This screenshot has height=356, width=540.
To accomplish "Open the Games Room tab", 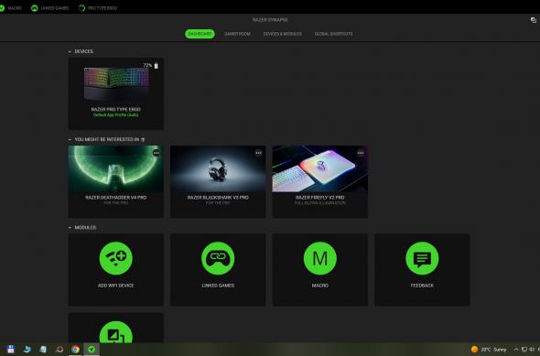I will point(237,34).
